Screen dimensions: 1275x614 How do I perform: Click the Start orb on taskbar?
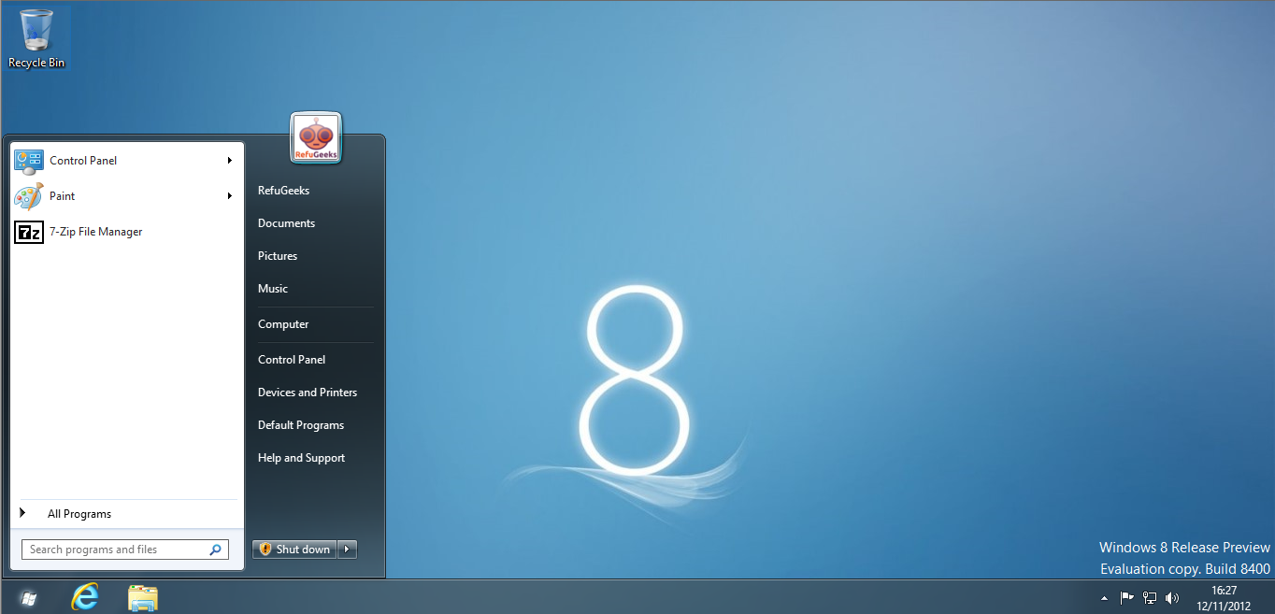point(27,598)
